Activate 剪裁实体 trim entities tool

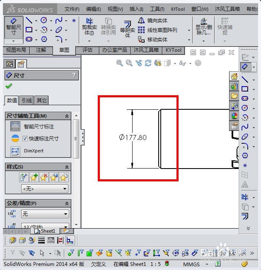[x=89, y=27]
